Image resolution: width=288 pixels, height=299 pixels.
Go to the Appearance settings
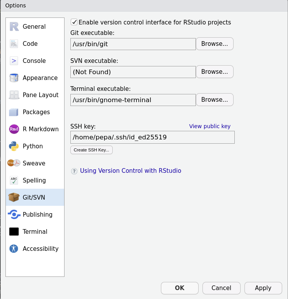point(35,78)
